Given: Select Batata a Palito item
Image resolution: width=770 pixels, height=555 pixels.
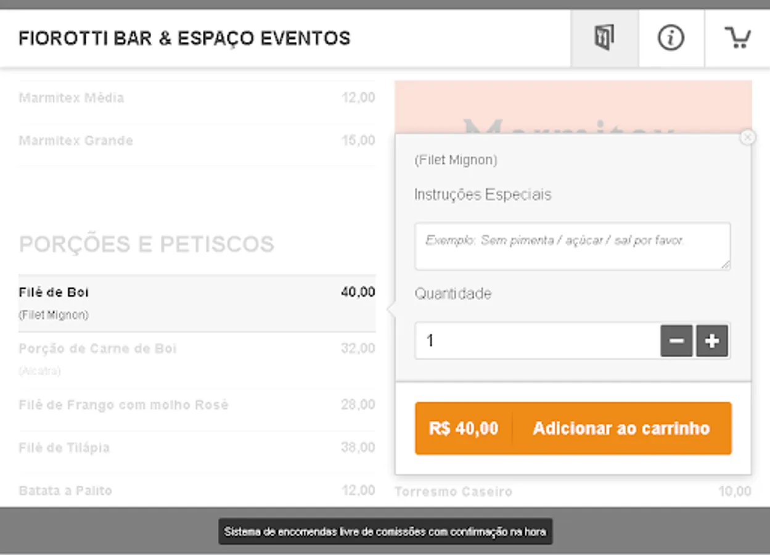Looking at the screenshot, I should (197, 491).
